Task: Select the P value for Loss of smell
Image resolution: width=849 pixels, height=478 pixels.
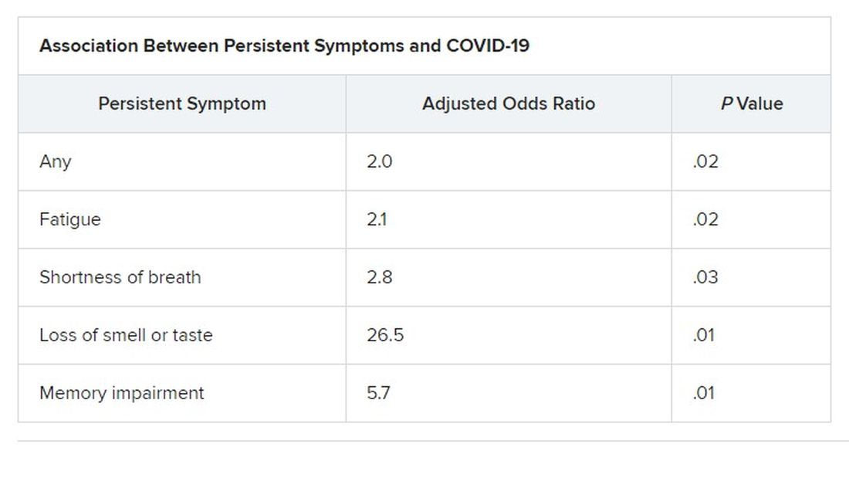Action: click(704, 335)
